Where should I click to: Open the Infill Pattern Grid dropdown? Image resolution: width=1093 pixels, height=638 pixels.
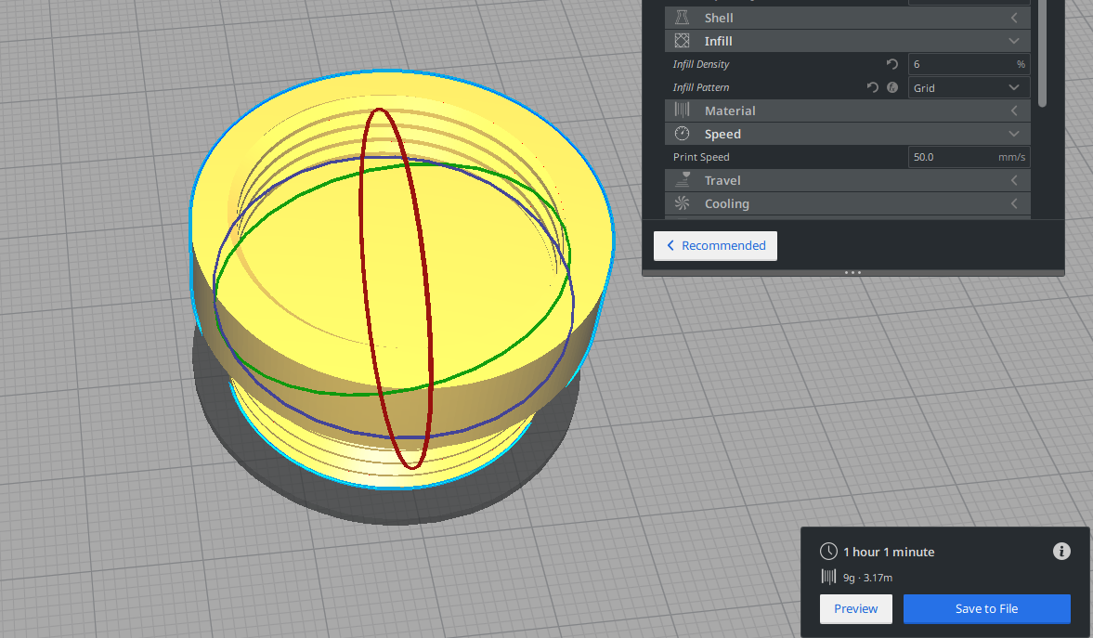[x=969, y=87]
